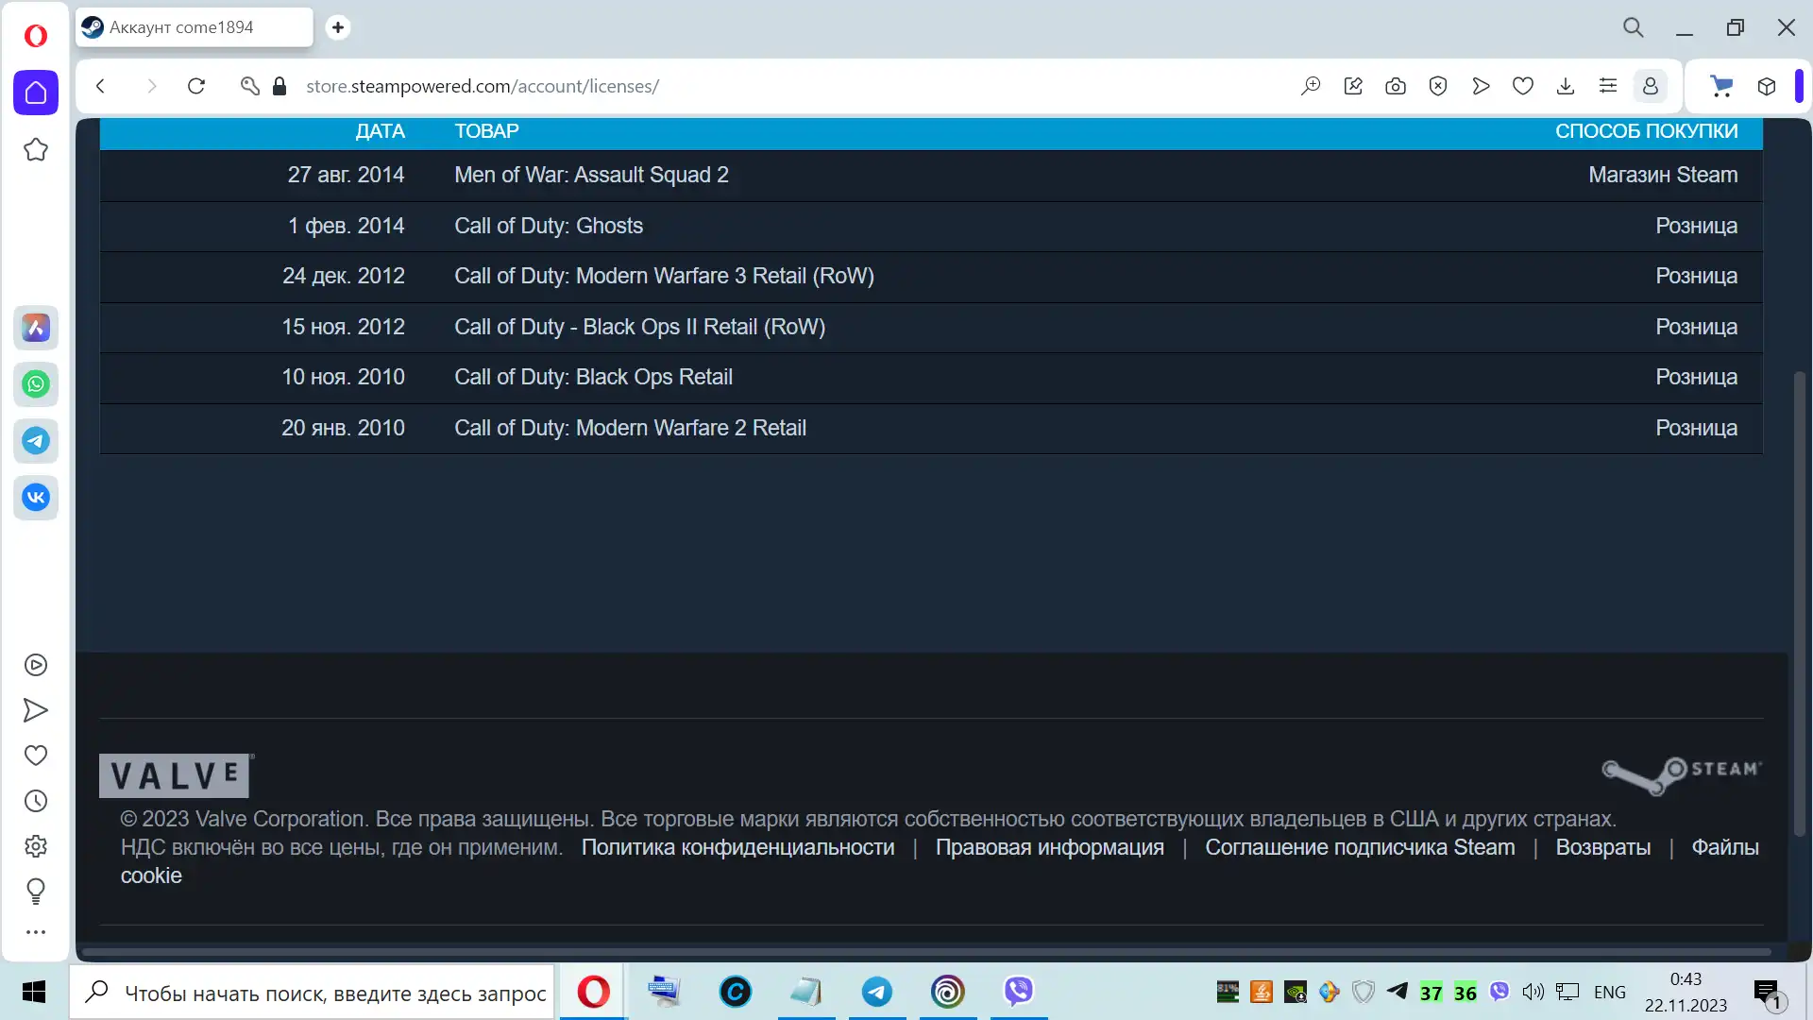
Task: Click the volume speaker tray icon
Action: pos(1533,992)
